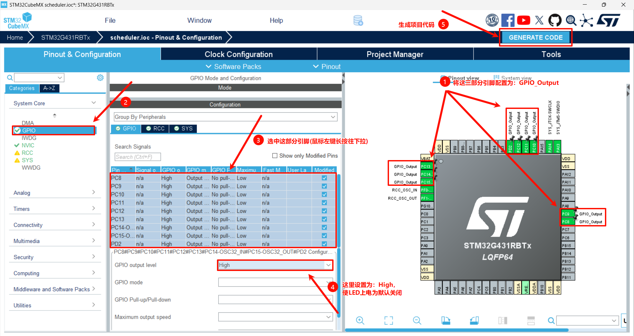The image size is (634, 336).
Task: Toggle the Modified checkbox for PC8
Action: click(324, 178)
